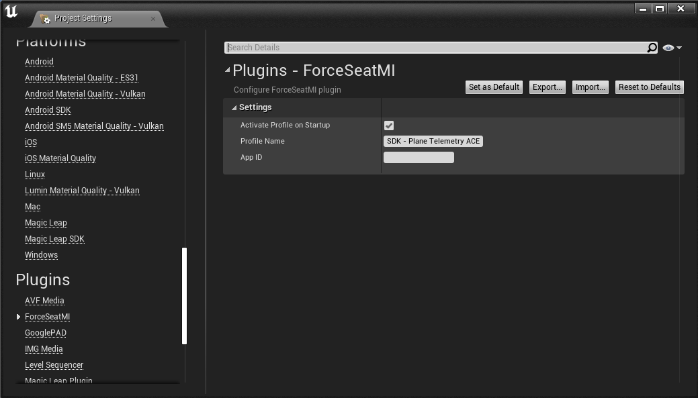Open IMG Media plugin settings

click(44, 349)
